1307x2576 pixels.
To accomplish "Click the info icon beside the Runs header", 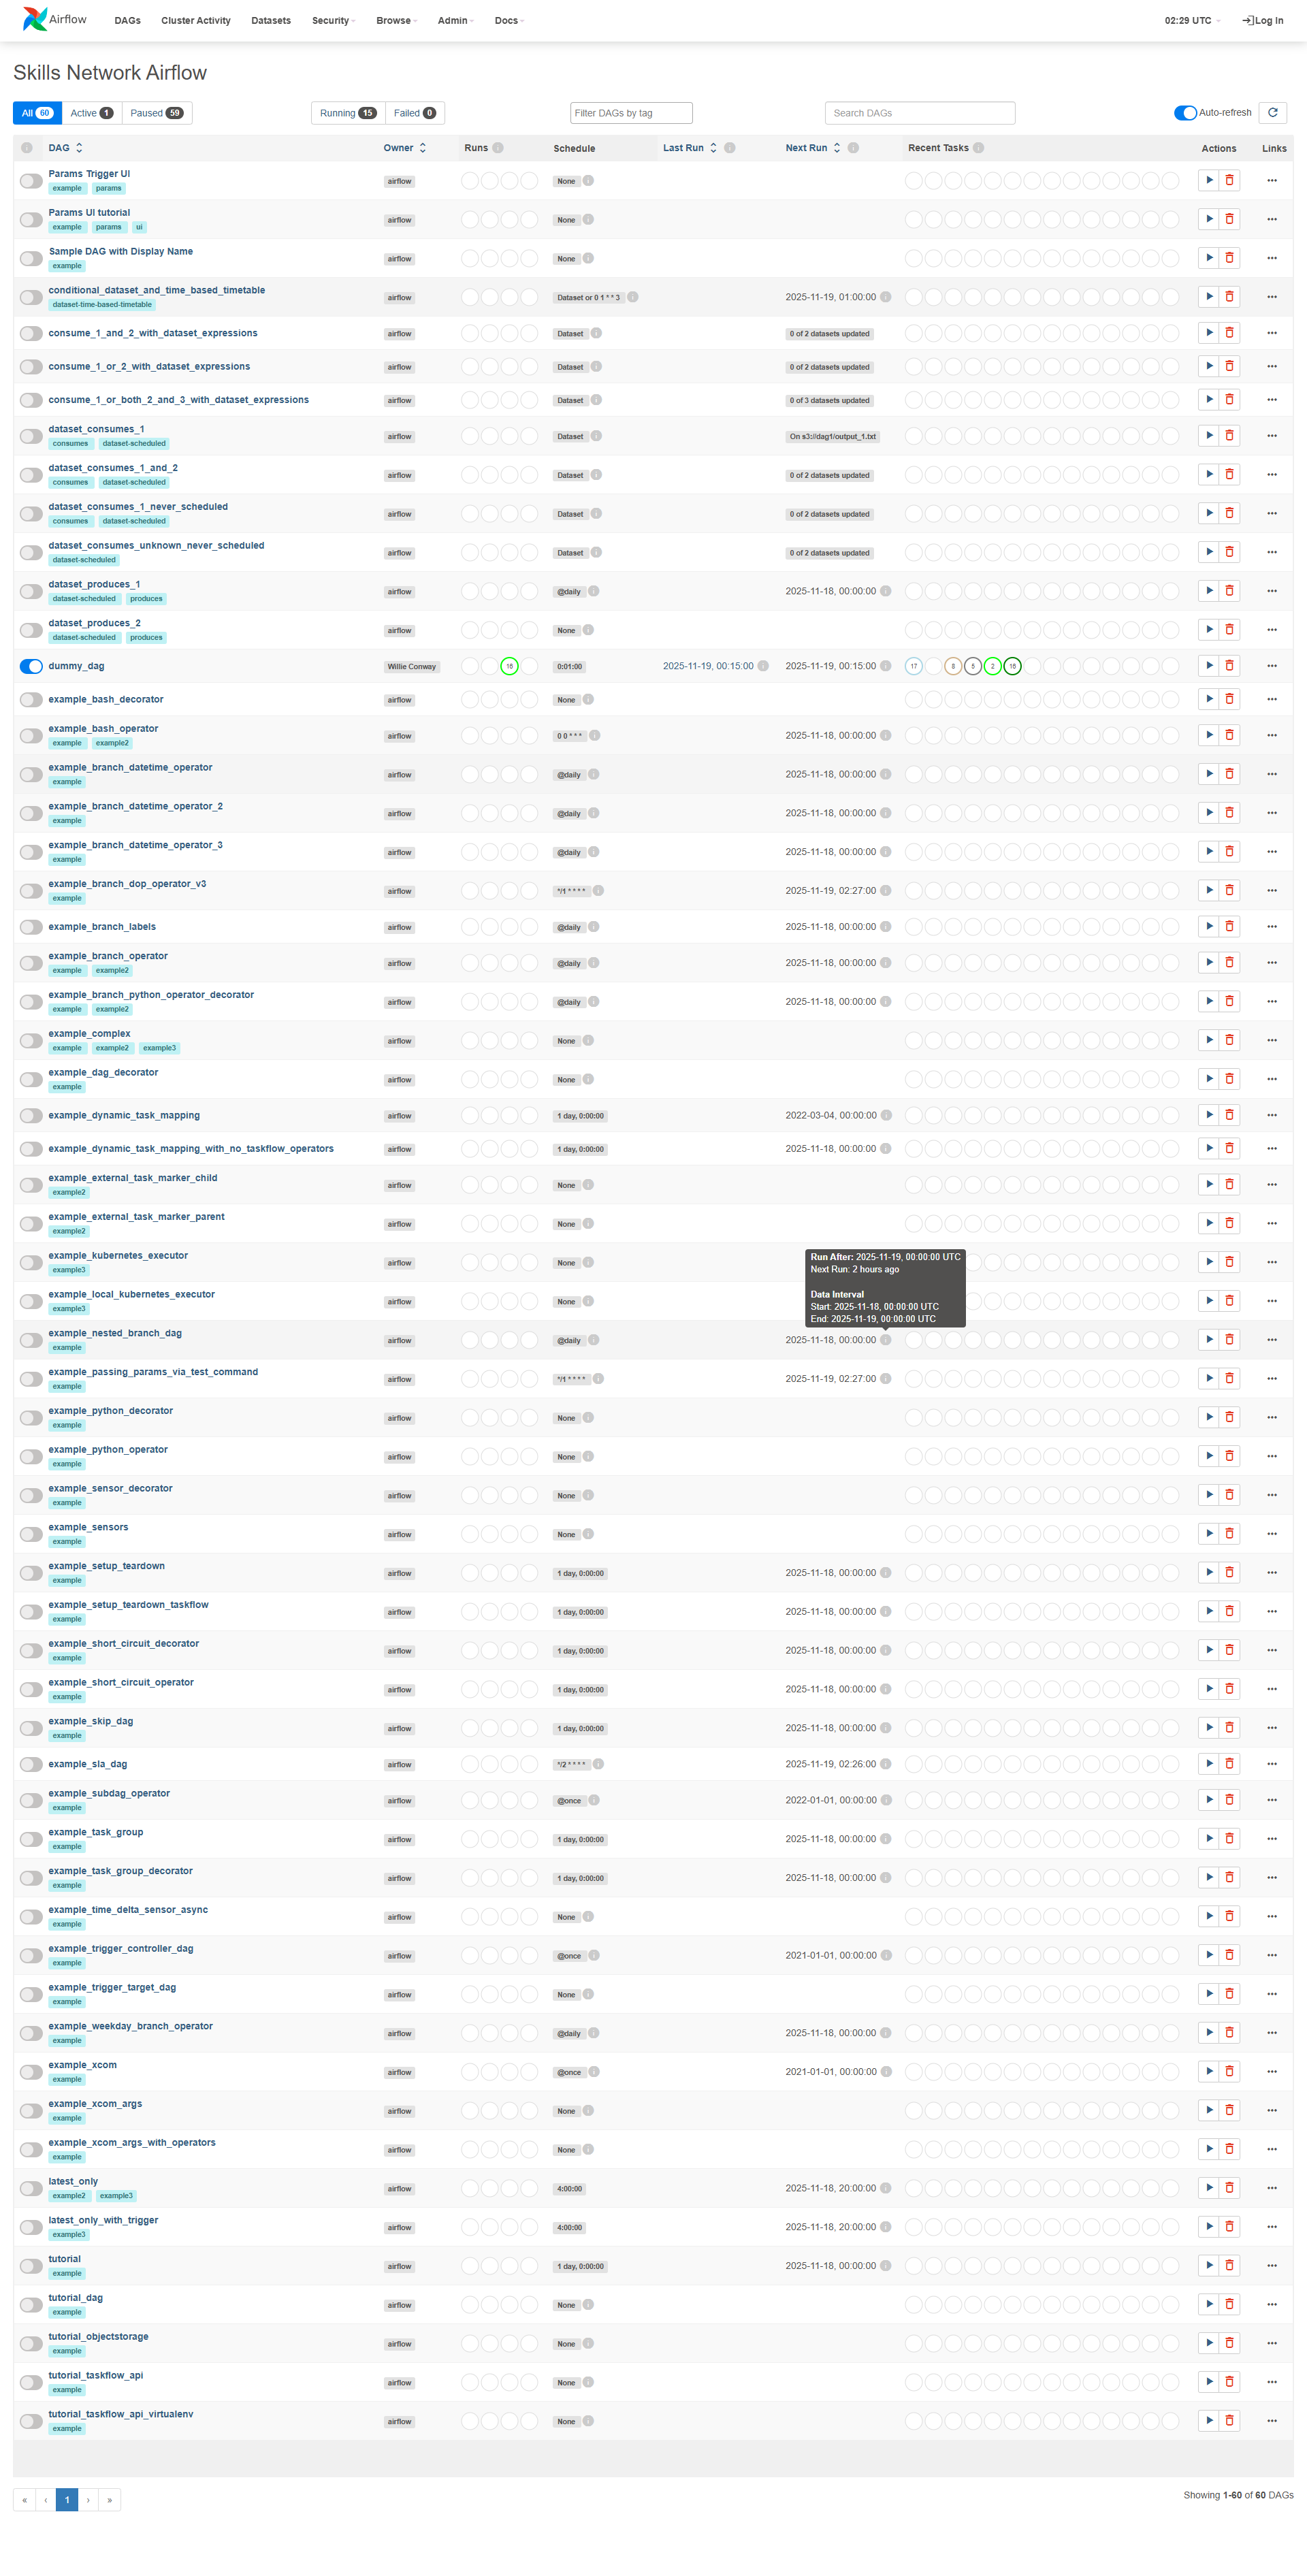I will (498, 148).
